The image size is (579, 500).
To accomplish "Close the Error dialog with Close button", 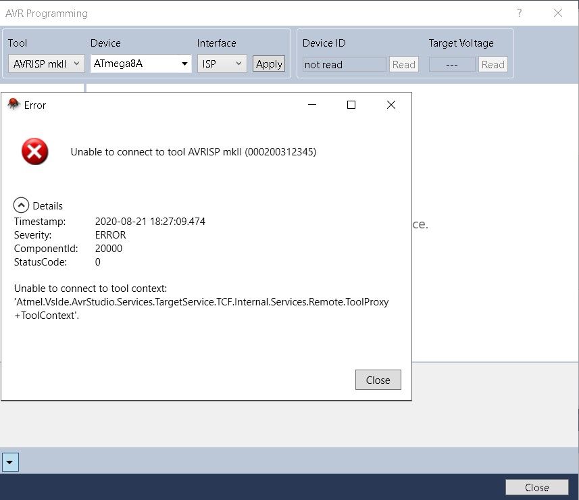I will pos(378,380).
